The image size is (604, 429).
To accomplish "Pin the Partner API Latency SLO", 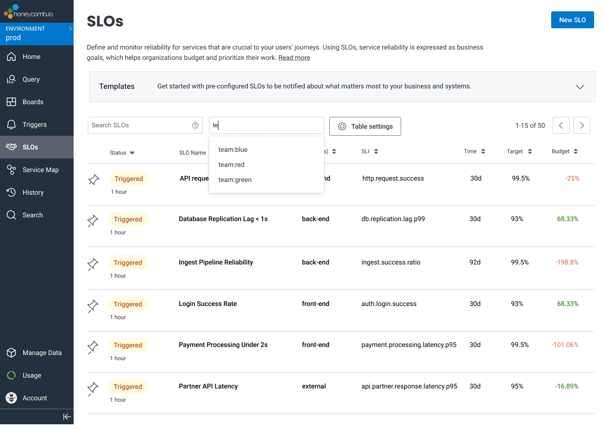I will pos(93,388).
